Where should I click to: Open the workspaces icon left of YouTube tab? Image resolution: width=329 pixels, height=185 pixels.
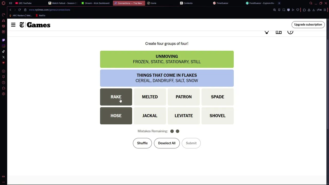(11, 3)
